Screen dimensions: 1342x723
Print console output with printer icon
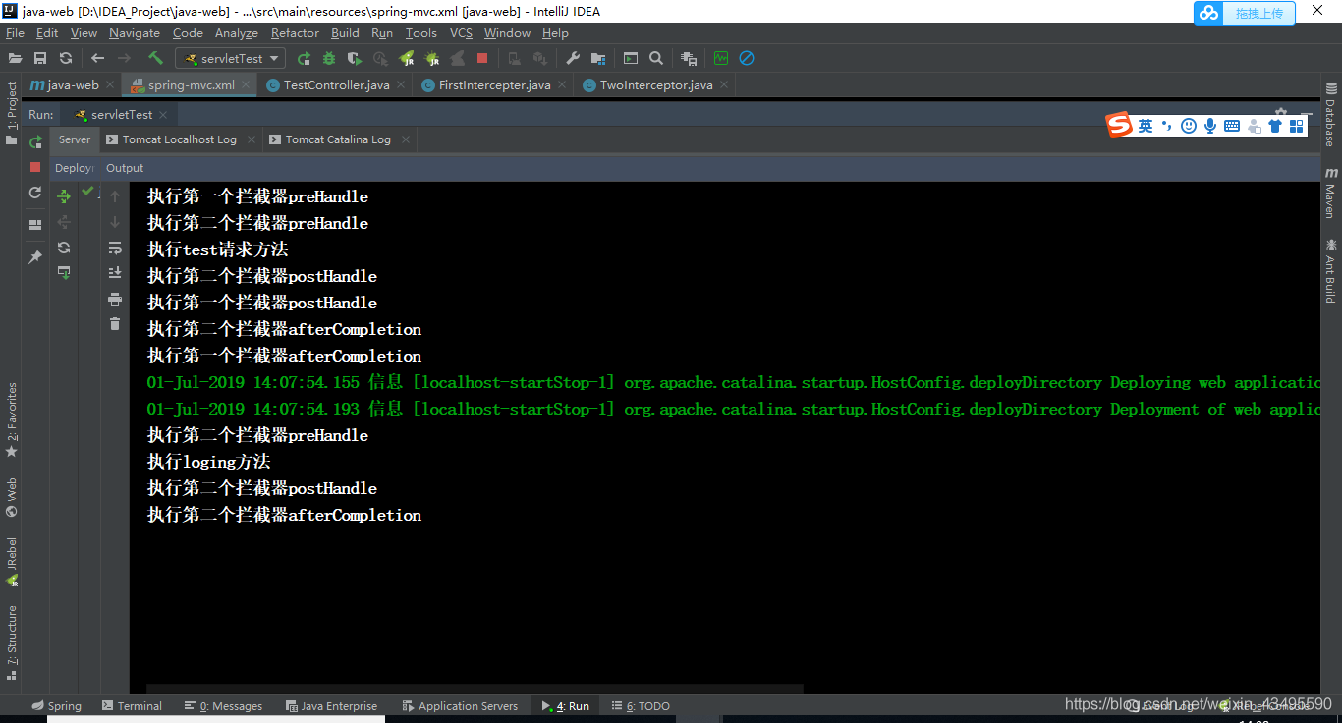click(115, 299)
